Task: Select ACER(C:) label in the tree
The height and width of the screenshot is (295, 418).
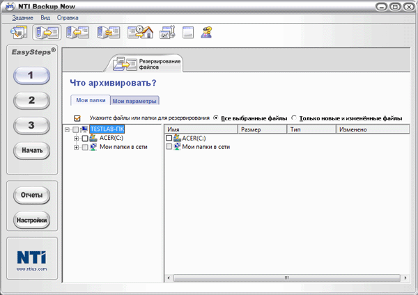Action: point(111,138)
